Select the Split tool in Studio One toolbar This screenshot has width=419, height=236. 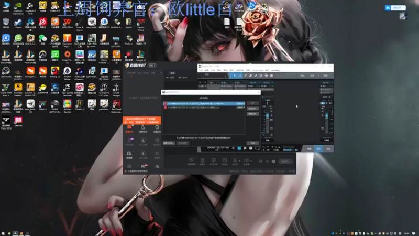(245, 76)
